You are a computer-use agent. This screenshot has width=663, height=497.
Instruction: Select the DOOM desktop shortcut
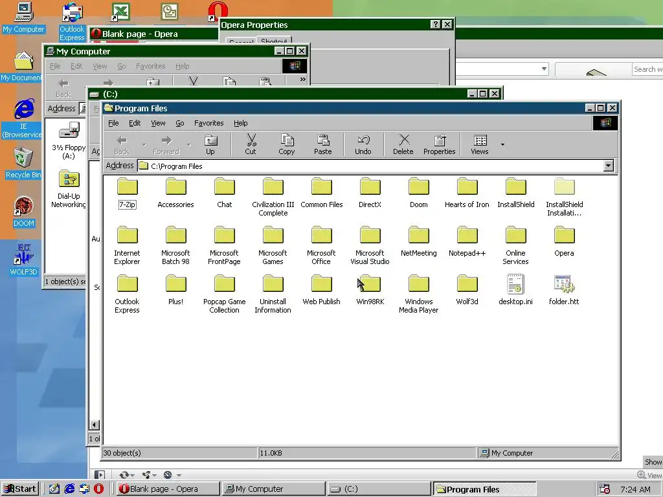pos(23,212)
